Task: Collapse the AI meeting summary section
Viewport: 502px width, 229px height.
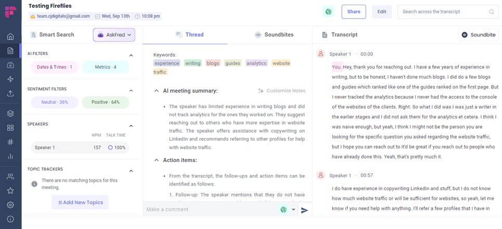Action: (x=157, y=91)
